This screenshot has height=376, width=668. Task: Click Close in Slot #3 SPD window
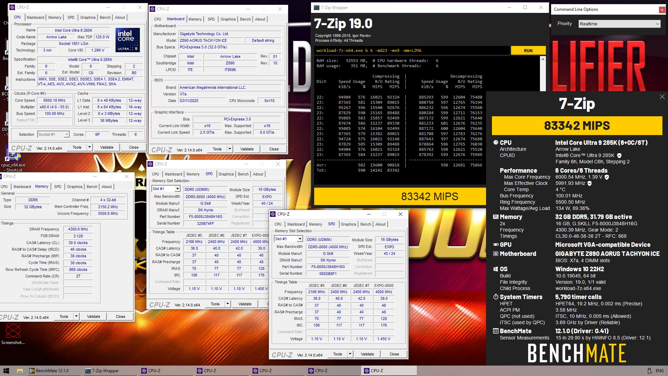394,354
